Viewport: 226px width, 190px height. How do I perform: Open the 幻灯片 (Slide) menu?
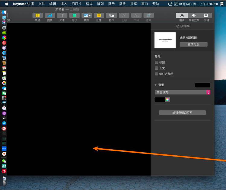pyautogui.click(x=76, y=4)
